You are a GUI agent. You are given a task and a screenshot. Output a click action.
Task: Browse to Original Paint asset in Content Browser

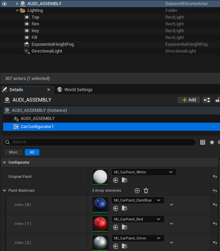(124, 180)
